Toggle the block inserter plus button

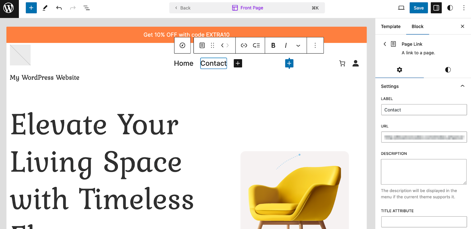pos(31,8)
